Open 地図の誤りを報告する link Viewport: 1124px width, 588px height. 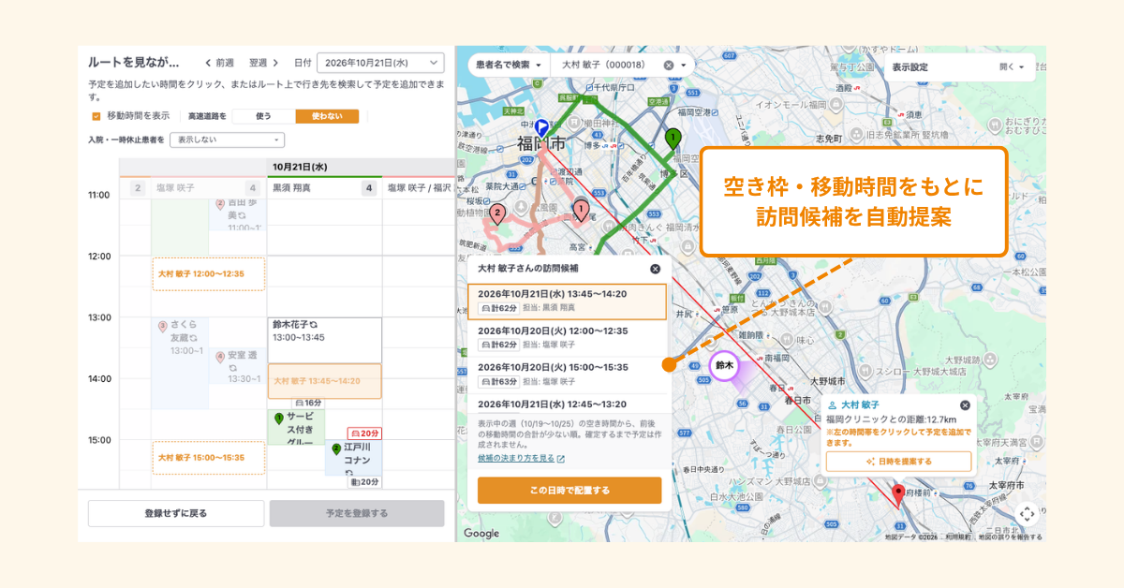[1010, 537]
